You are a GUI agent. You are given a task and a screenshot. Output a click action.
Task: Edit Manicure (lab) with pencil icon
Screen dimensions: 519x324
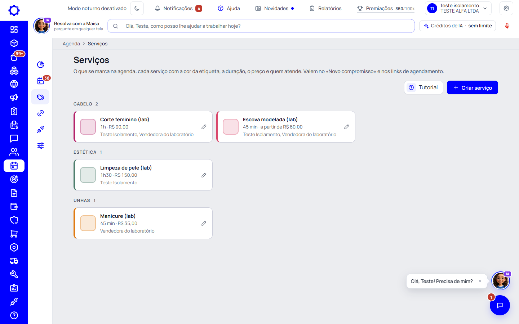(204, 223)
